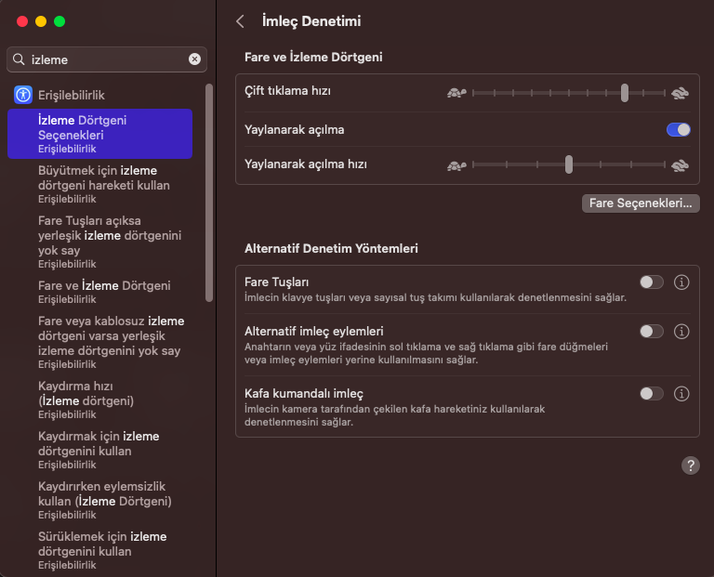714x577 pixels.
Task: Click the Çift tıklama hızı slider handle
Action: (625, 93)
